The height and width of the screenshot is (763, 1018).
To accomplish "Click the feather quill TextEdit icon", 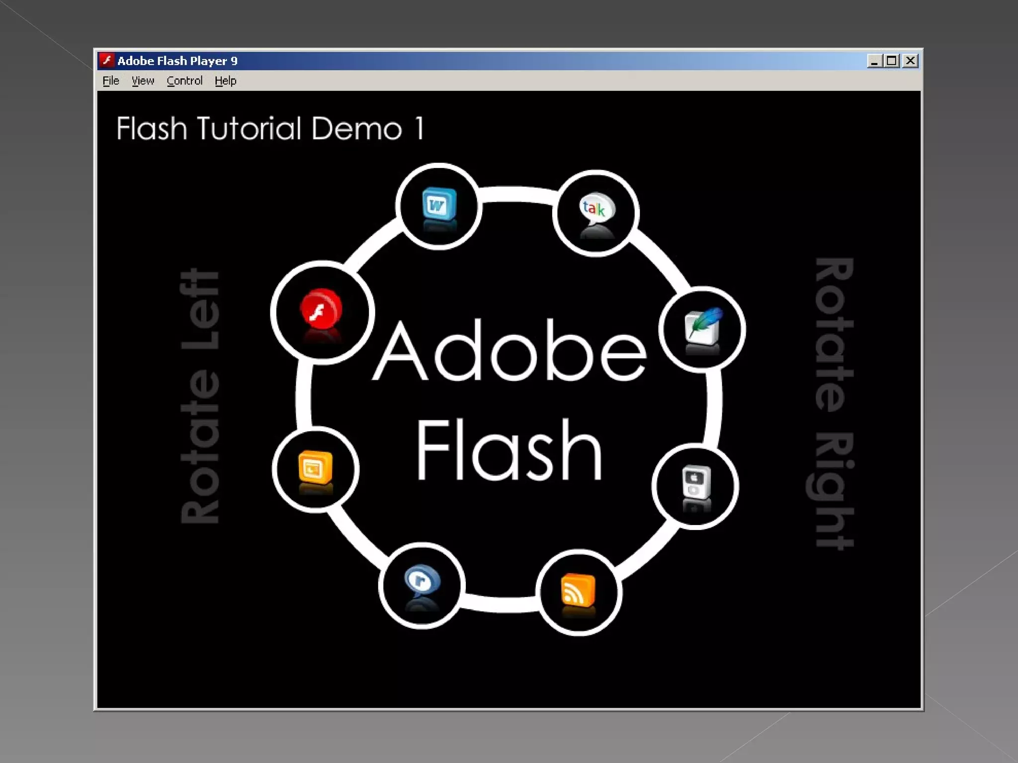I will click(703, 325).
